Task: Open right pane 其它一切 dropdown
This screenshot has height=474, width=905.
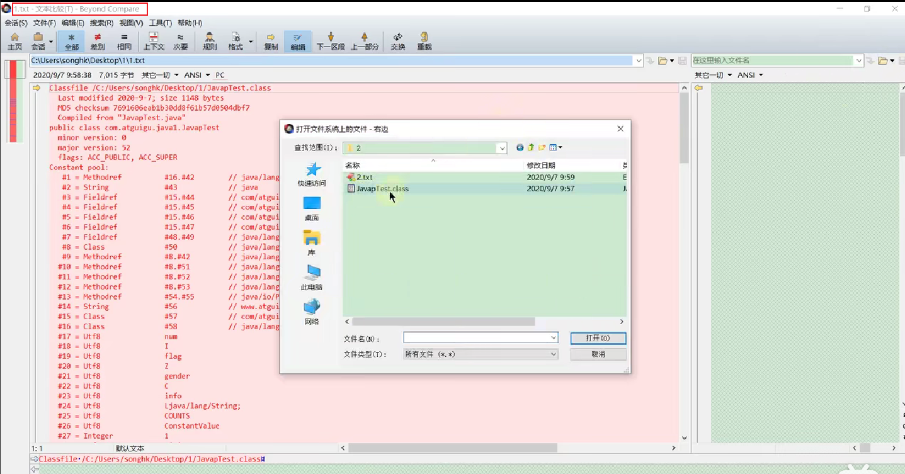Action: (x=713, y=75)
